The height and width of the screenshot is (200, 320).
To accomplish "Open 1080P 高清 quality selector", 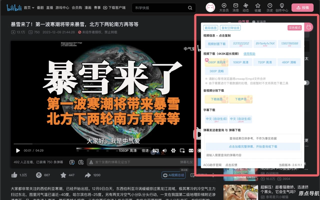I will click(127, 150).
